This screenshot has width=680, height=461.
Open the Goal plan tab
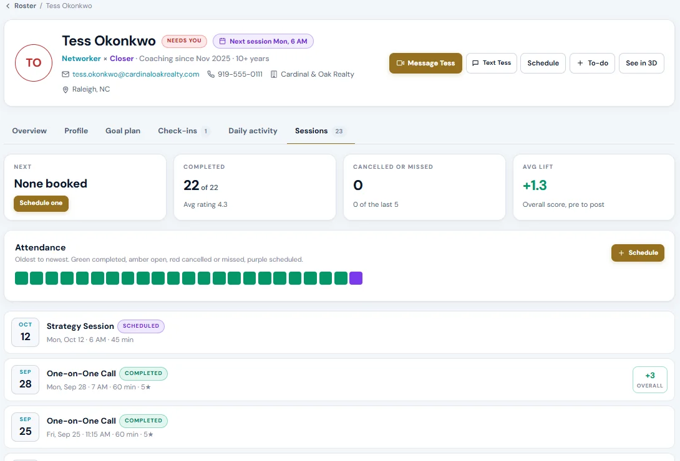123,131
